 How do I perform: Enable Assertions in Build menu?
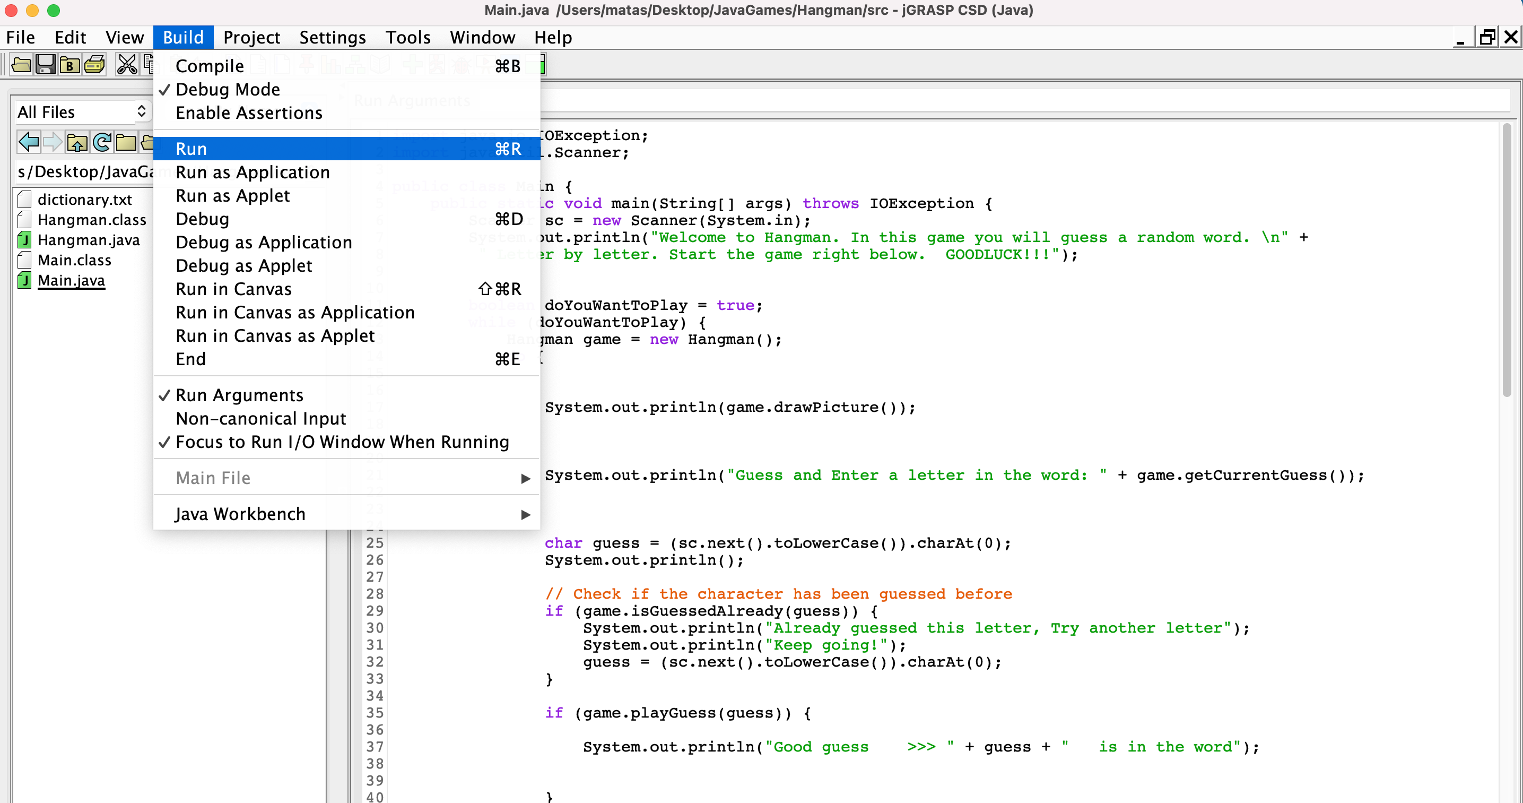pos(346,113)
